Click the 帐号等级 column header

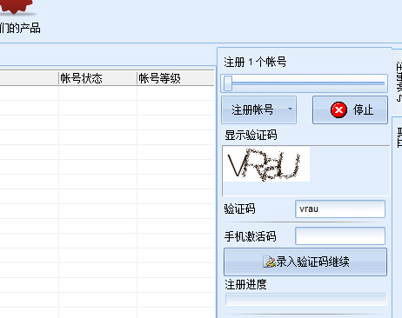click(x=176, y=78)
